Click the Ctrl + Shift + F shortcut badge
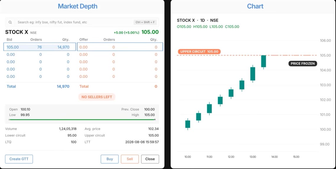The image size is (336, 169). (145, 22)
